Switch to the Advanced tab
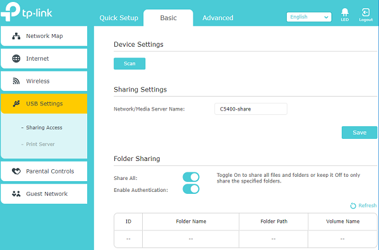This screenshot has height=250, width=379. tap(218, 18)
